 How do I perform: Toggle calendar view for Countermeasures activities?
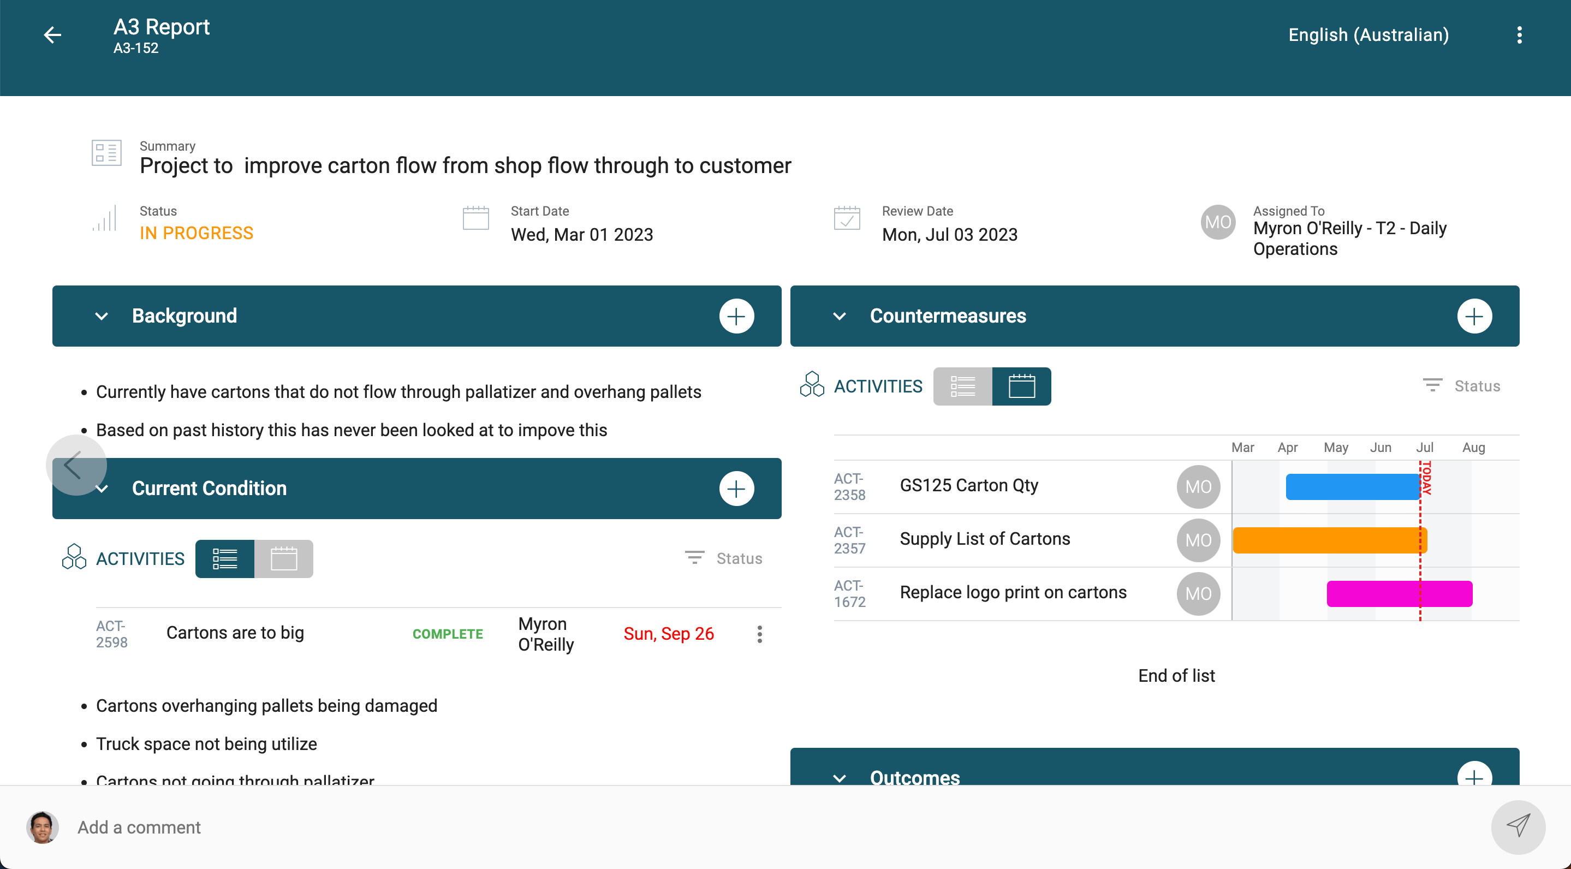pos(1022,386)
